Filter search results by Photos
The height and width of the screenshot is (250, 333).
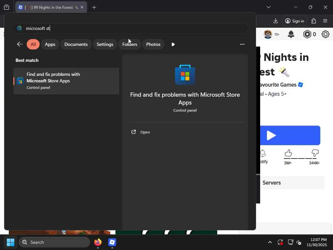[153, 44]
